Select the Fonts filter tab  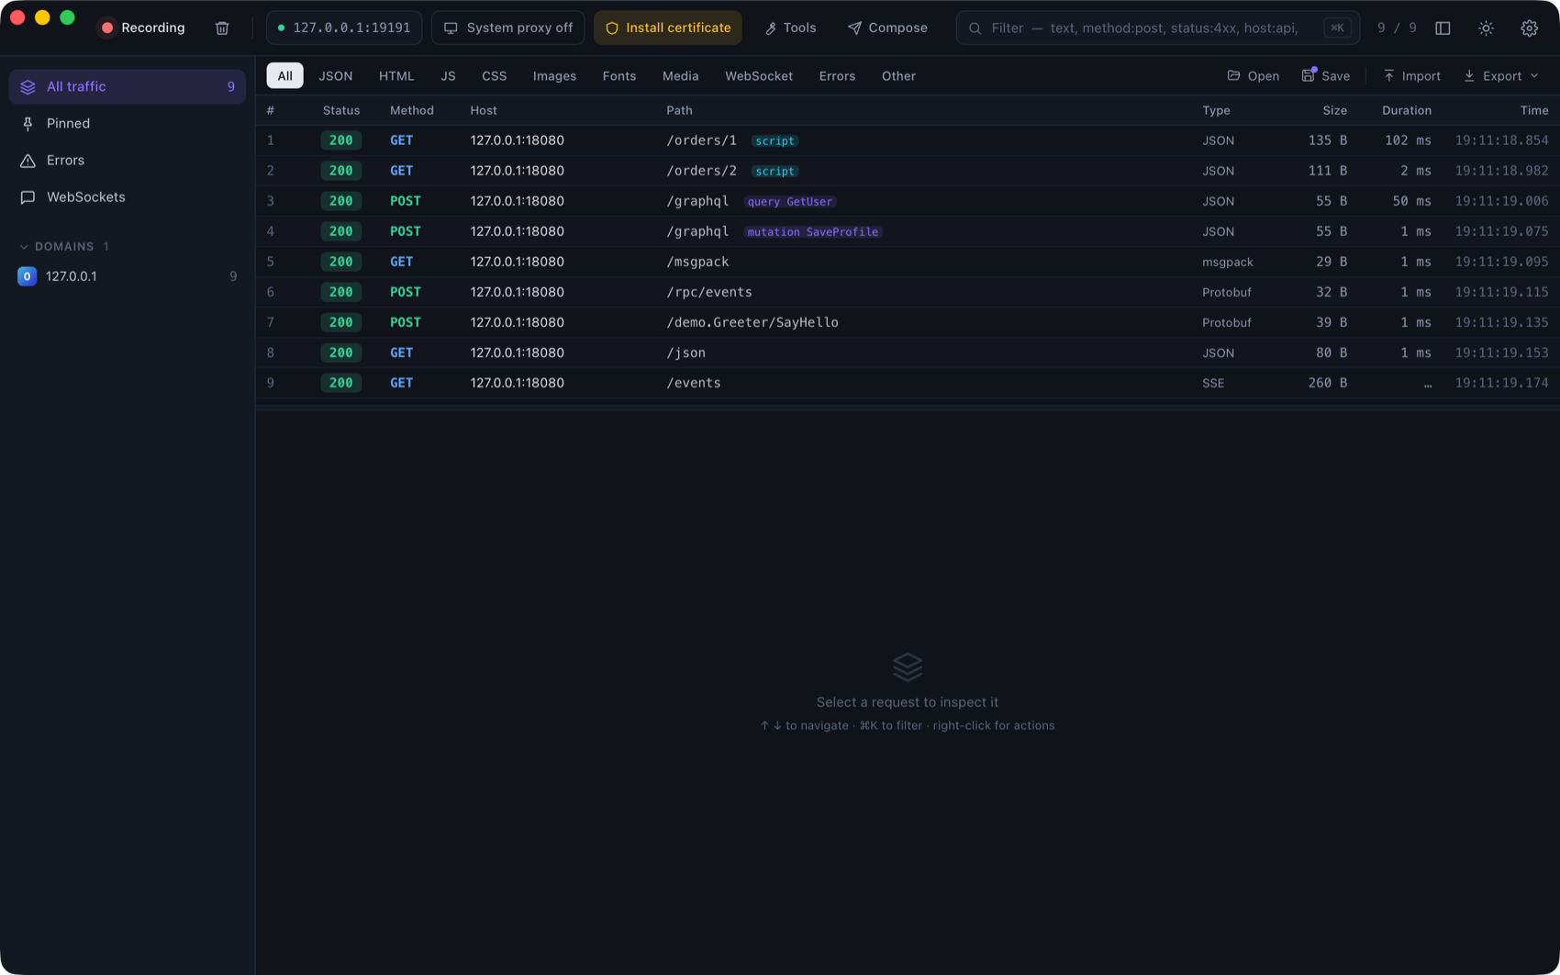[x=618, y=76]
